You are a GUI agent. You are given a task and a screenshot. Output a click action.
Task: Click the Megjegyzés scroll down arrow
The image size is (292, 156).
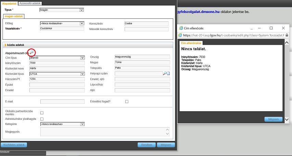pos(167,134)
